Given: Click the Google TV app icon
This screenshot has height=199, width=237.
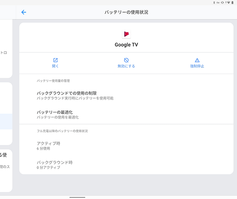Looking at the screenshot, I should [126, 34].
